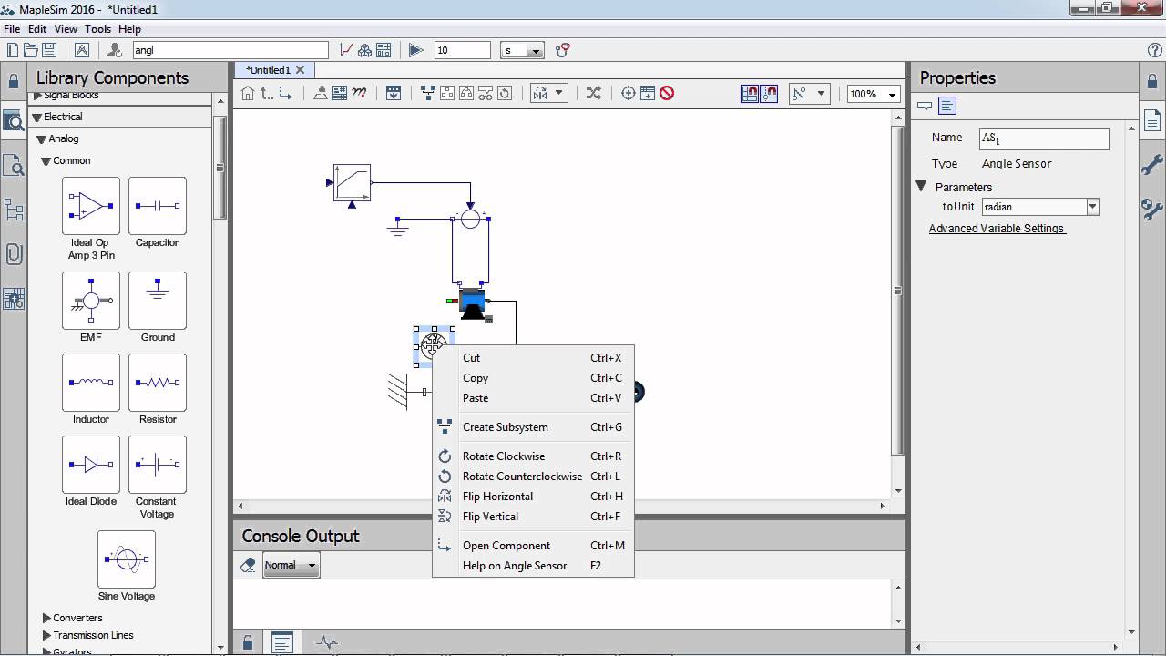Expand the Transmission Lines group
1166x656 pixels.
click(x=47, y=635)
